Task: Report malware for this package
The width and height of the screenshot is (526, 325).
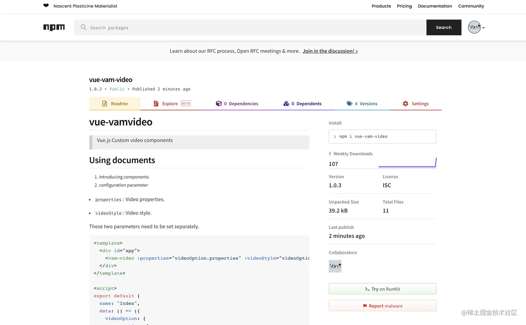Action: click(x=382, y=306)
